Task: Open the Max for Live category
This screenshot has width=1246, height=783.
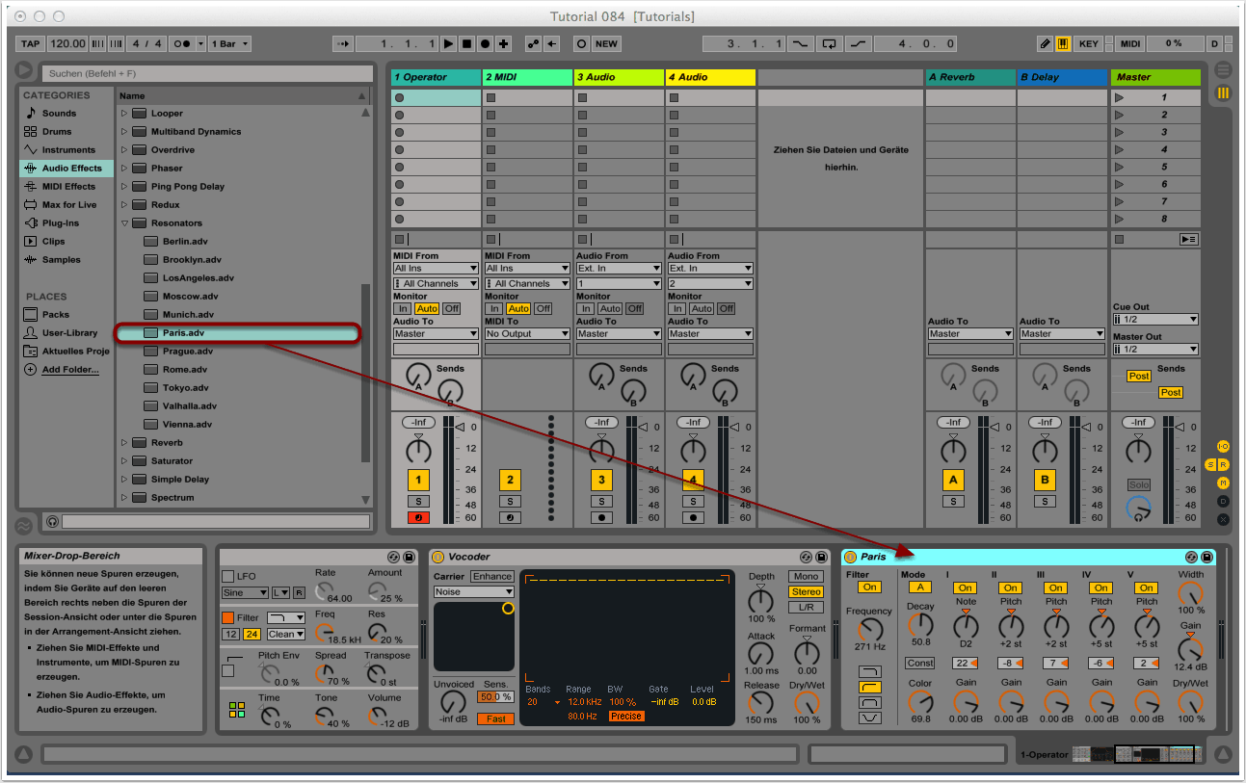Action: click(x=68, y=205)
